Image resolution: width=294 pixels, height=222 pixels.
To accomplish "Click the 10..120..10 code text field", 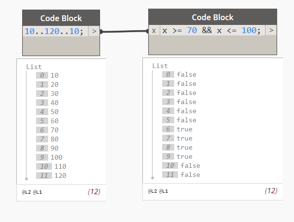I will pyautogui.click(x=54, y=32).
